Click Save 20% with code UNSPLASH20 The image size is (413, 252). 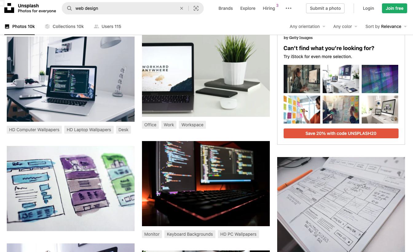tap(341, 133)
